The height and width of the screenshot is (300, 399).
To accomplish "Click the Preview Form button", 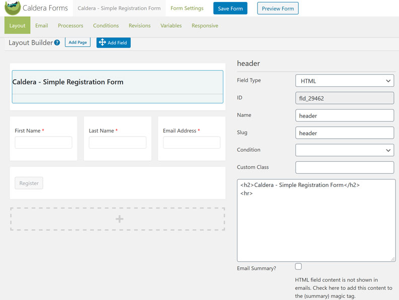I will [278, 9].
